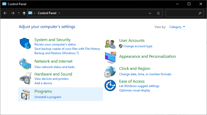Open Backup and Restore (Windows 7)
The height and width of the screenshot is (115, 207).
tap(57, 53)
